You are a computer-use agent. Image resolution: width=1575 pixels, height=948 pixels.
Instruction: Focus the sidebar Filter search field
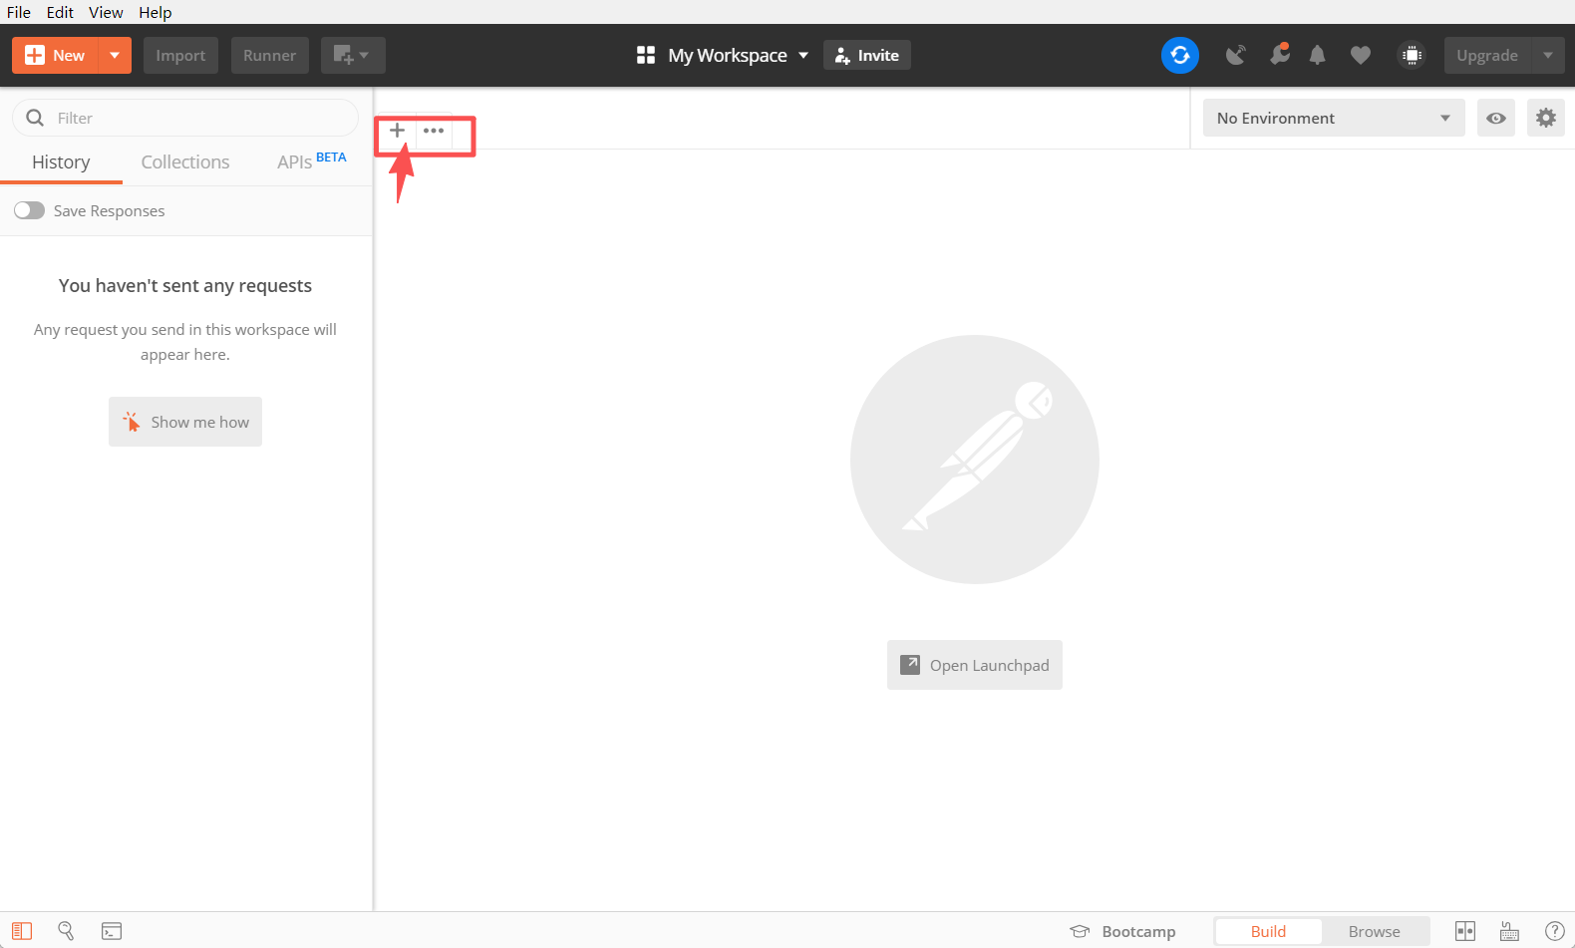pos(185,118)
